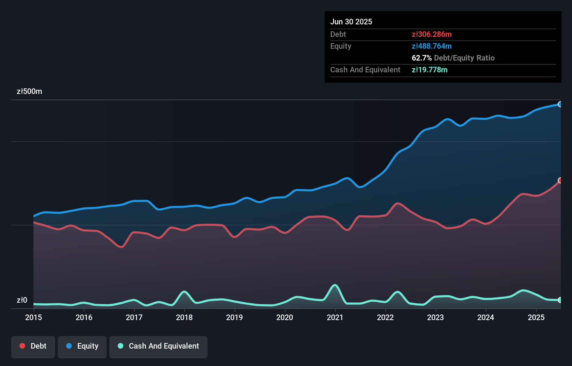Toggle Cash And Equivalent legend item

pos(159,346)
